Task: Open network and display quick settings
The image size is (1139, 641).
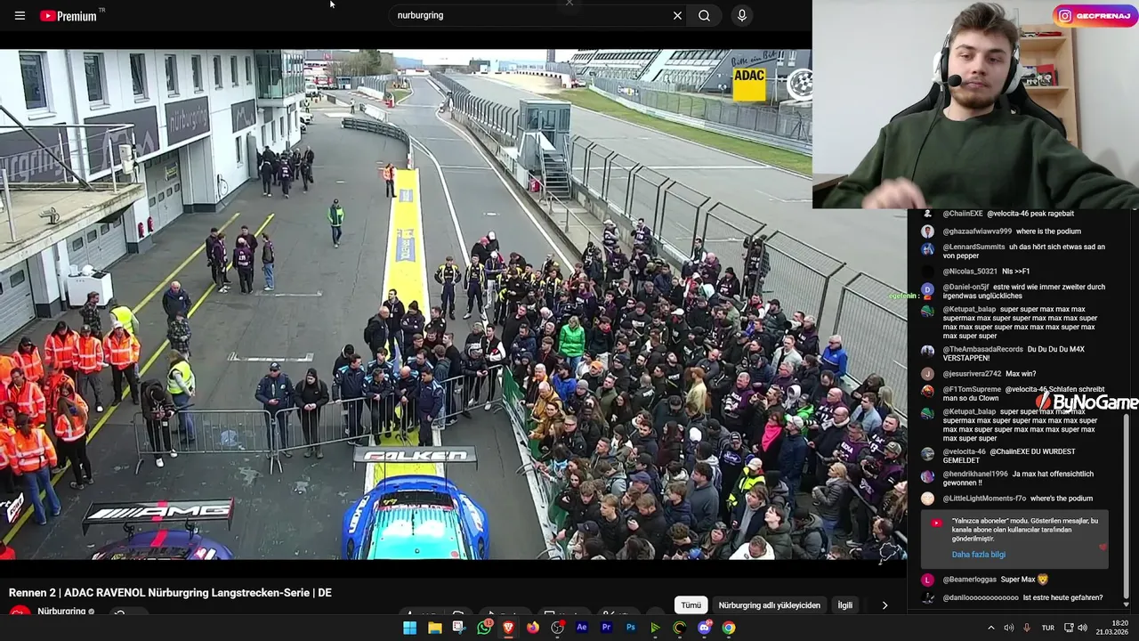Action: pyautogui.click(x=1078, y=628)
